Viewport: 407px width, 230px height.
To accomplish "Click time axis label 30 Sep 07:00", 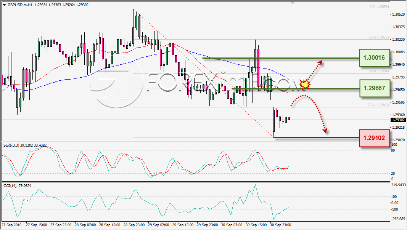I will 232,225.
